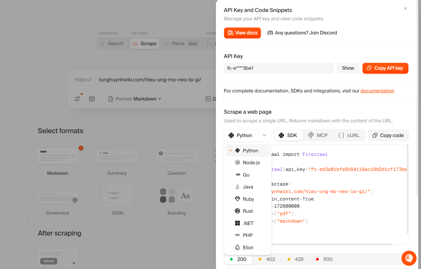421x269 pixels.
Task: Choose .NET from the language list
Action: point(248,223)
